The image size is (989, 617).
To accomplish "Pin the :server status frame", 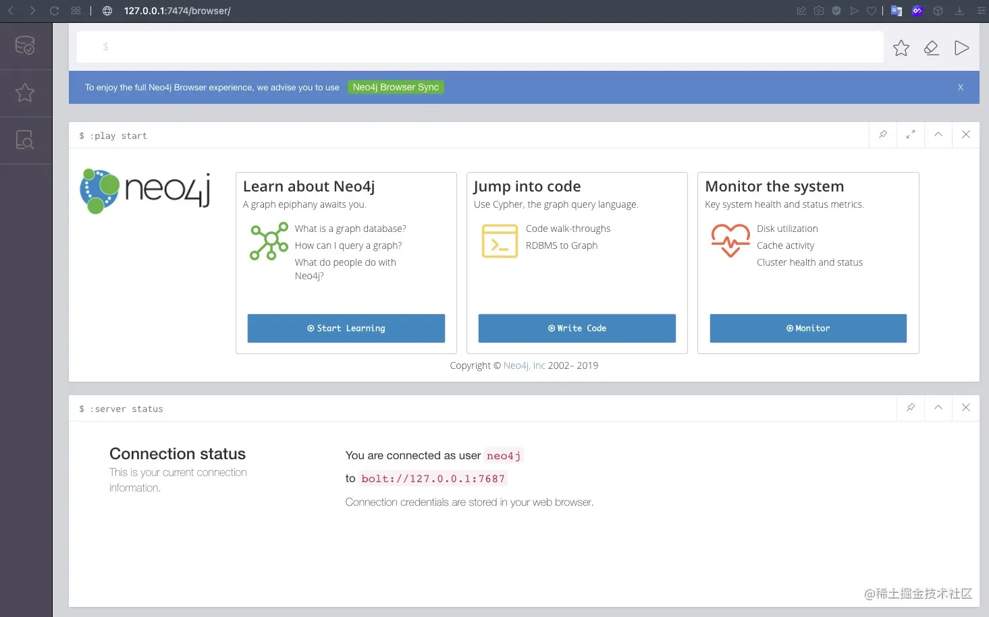I will (911, 407).
